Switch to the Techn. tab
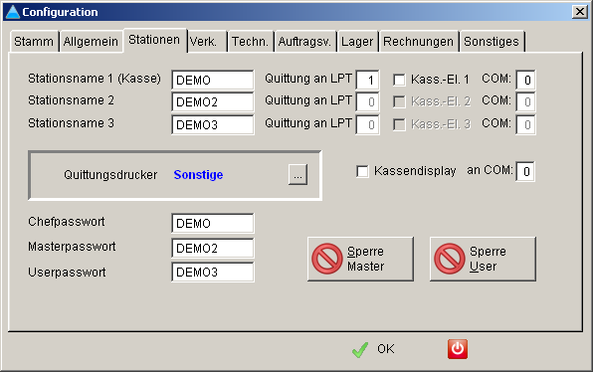The height and width of the screenshot is (372, 593). 250,41
